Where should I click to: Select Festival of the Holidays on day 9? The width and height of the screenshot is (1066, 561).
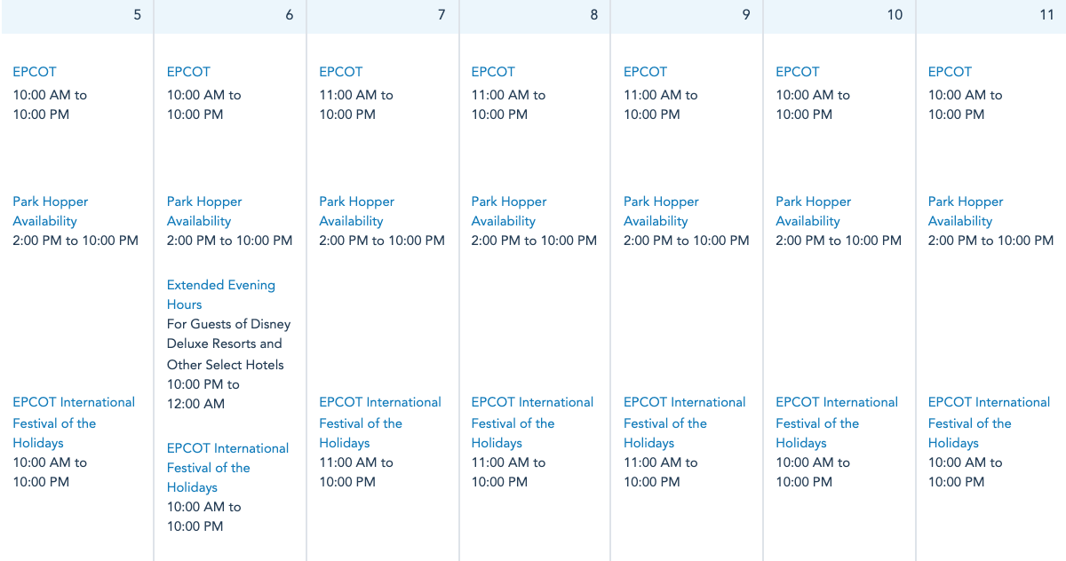(684, 423)
